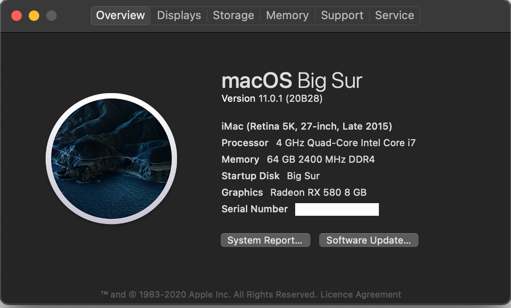
Task: Go to the Memory tab
Action: pyautogui.click(x=287, y=15)
